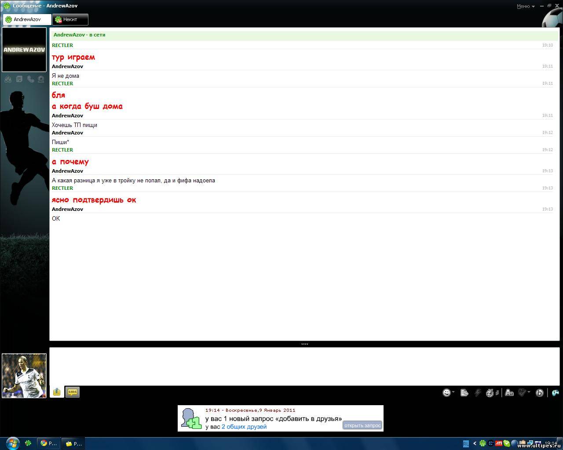This screenshot has height=450, width=563.
Task: Click the lightning bolt quick message icon
Action: click(478, 392)
